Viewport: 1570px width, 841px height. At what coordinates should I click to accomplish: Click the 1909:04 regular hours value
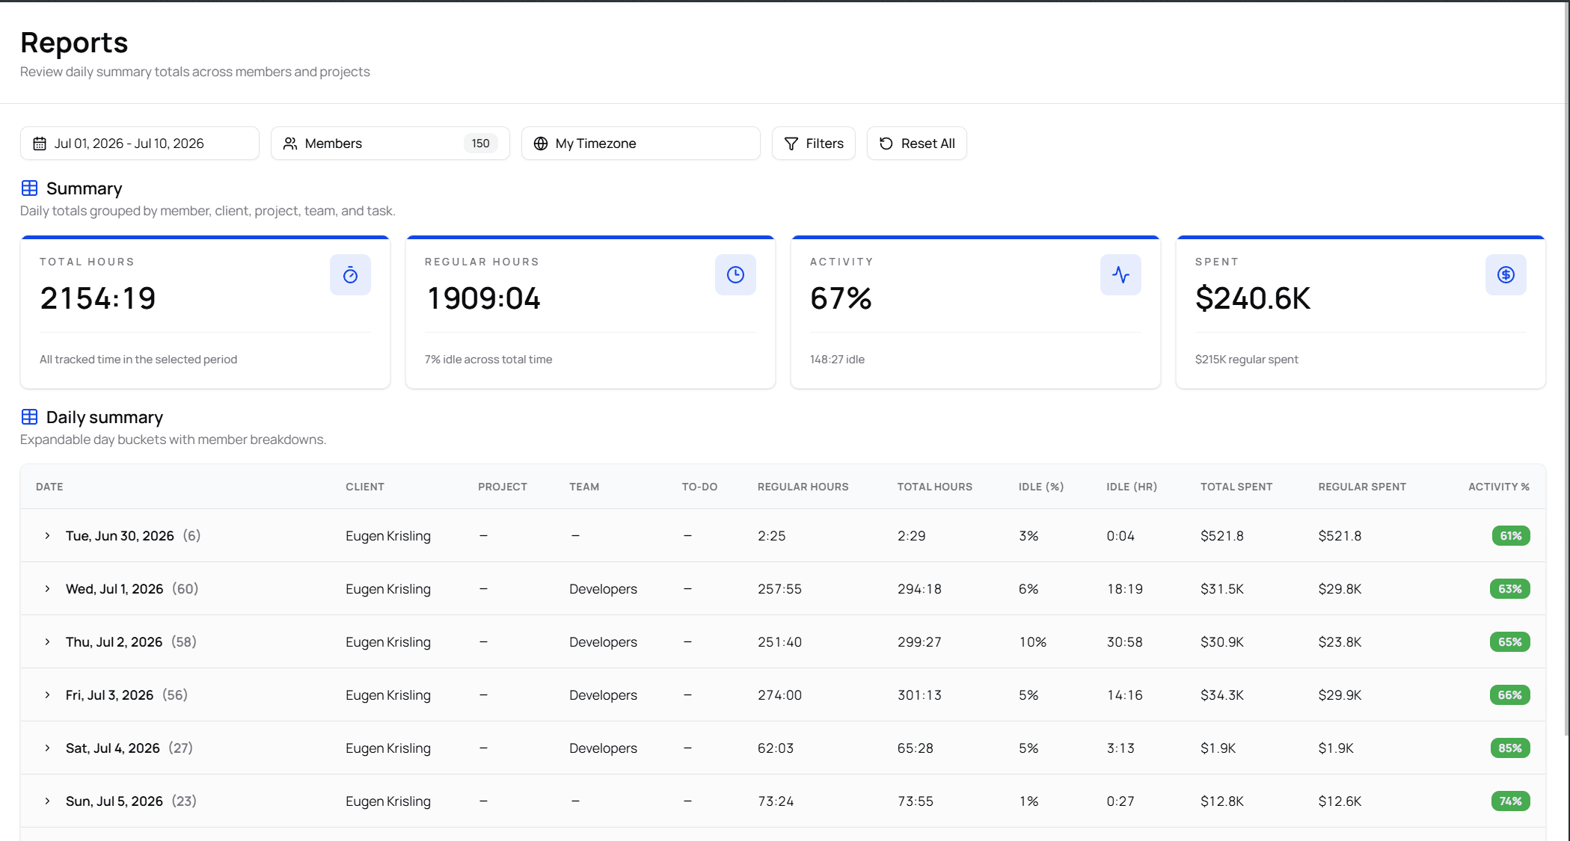tap(483, 298)
